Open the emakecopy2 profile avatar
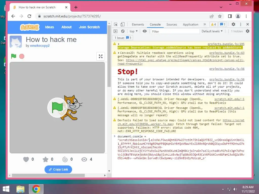This screenshot has height=194, width=259. coord(16,42)
